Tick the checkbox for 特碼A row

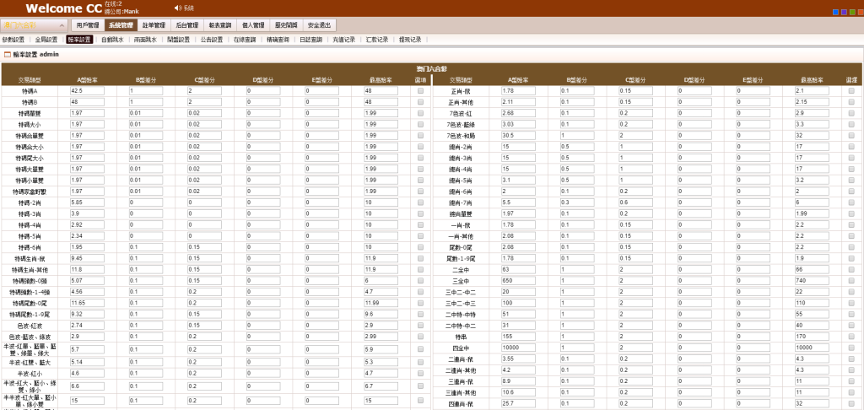click(420, 90)
